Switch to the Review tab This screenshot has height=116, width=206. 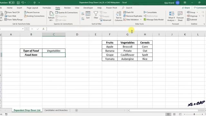click(x=67, y=8)
